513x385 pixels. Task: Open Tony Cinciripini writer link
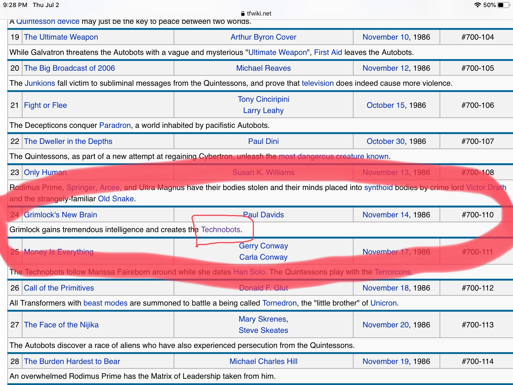click(263, 99)
